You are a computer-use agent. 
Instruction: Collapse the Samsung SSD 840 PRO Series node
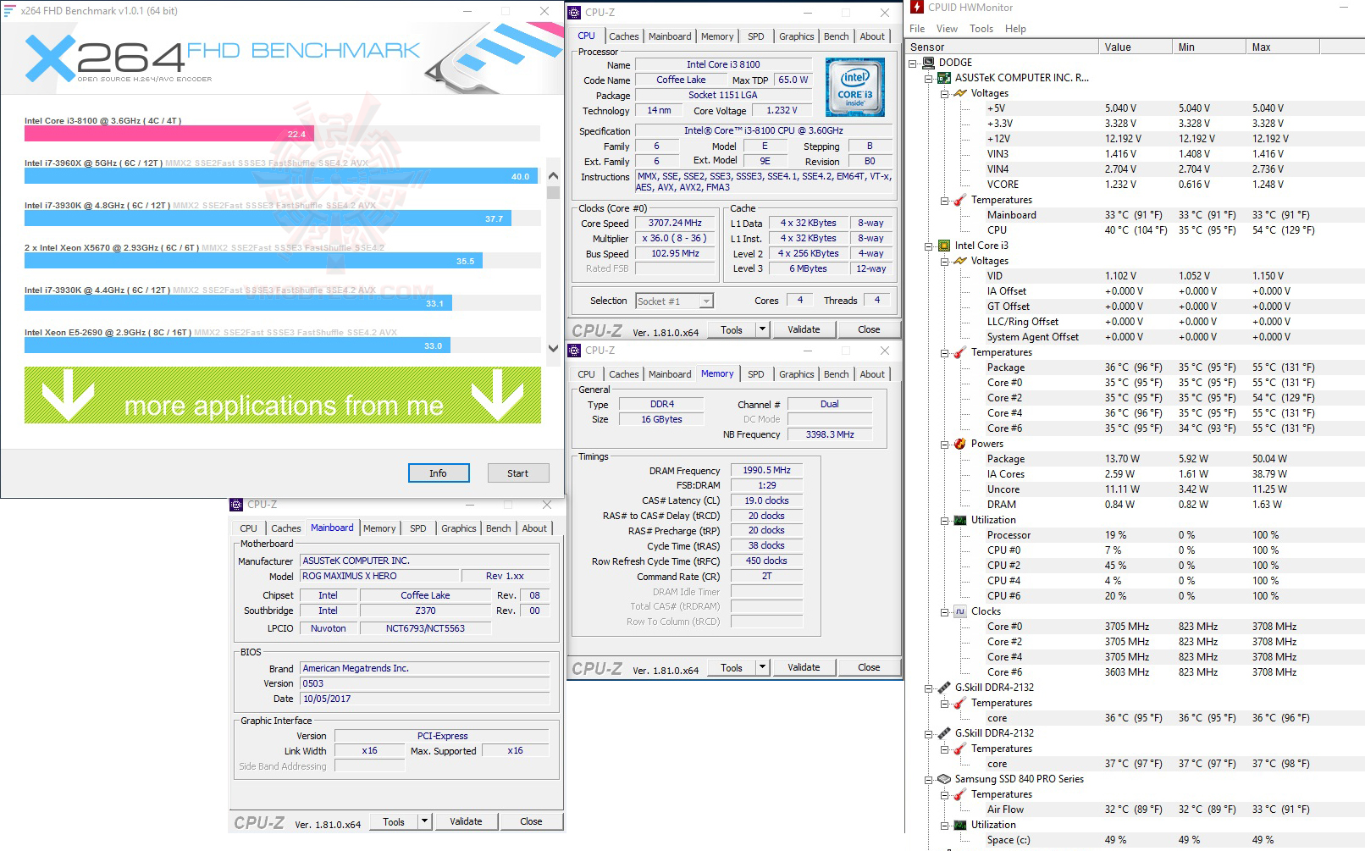tap(929, 779)
